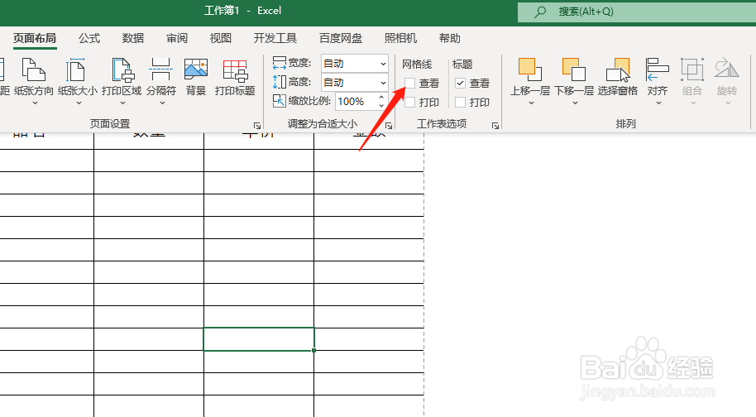The image size is (756, 417).
Task: Expand the arrow under 纸张方向
Action: [35, 103]
